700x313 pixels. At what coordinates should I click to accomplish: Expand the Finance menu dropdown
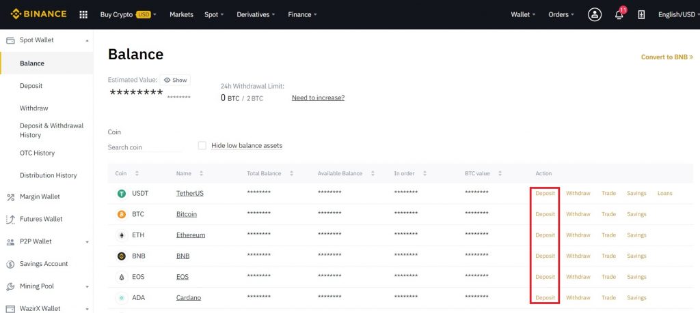click(x=302, y=15)
